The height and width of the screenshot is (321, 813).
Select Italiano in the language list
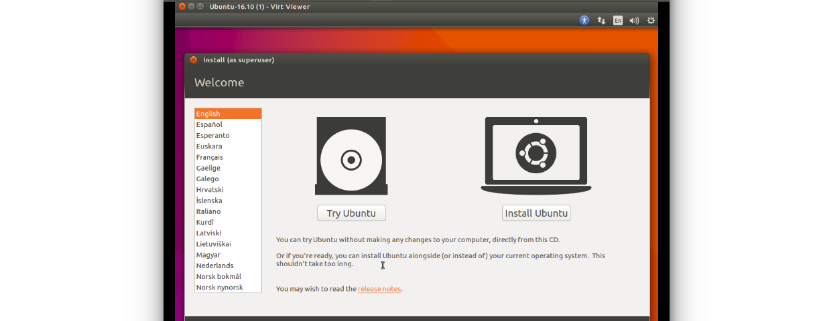click(x=228, y=211)
